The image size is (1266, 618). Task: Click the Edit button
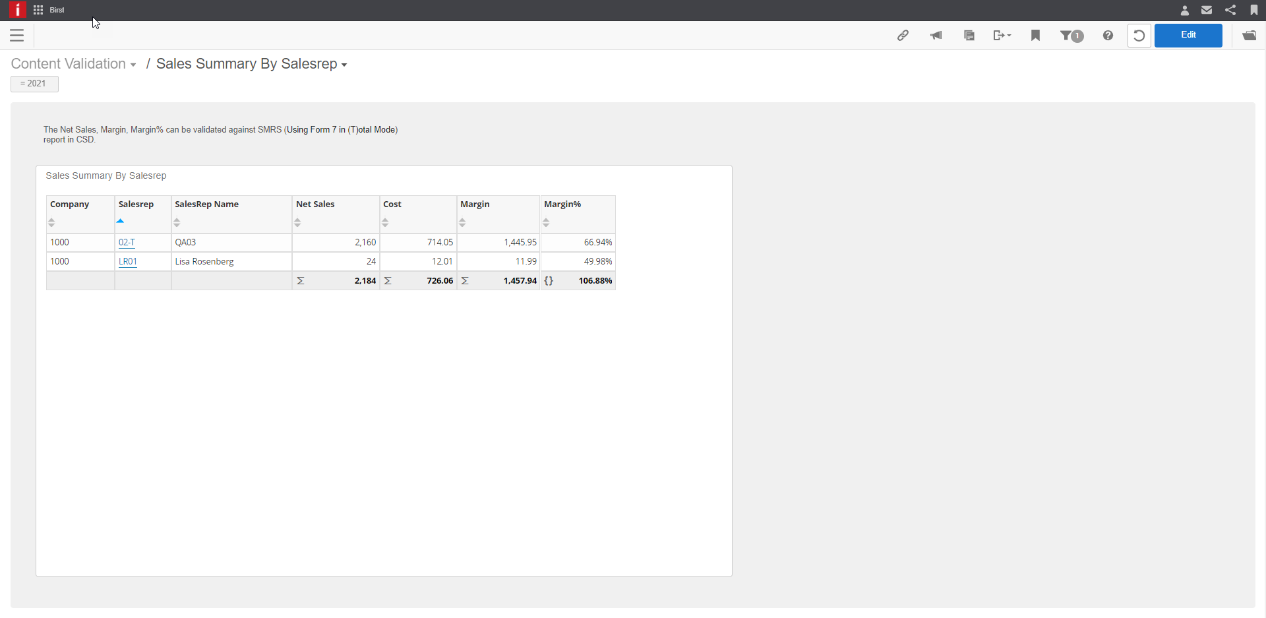[x=1188, y=35]
